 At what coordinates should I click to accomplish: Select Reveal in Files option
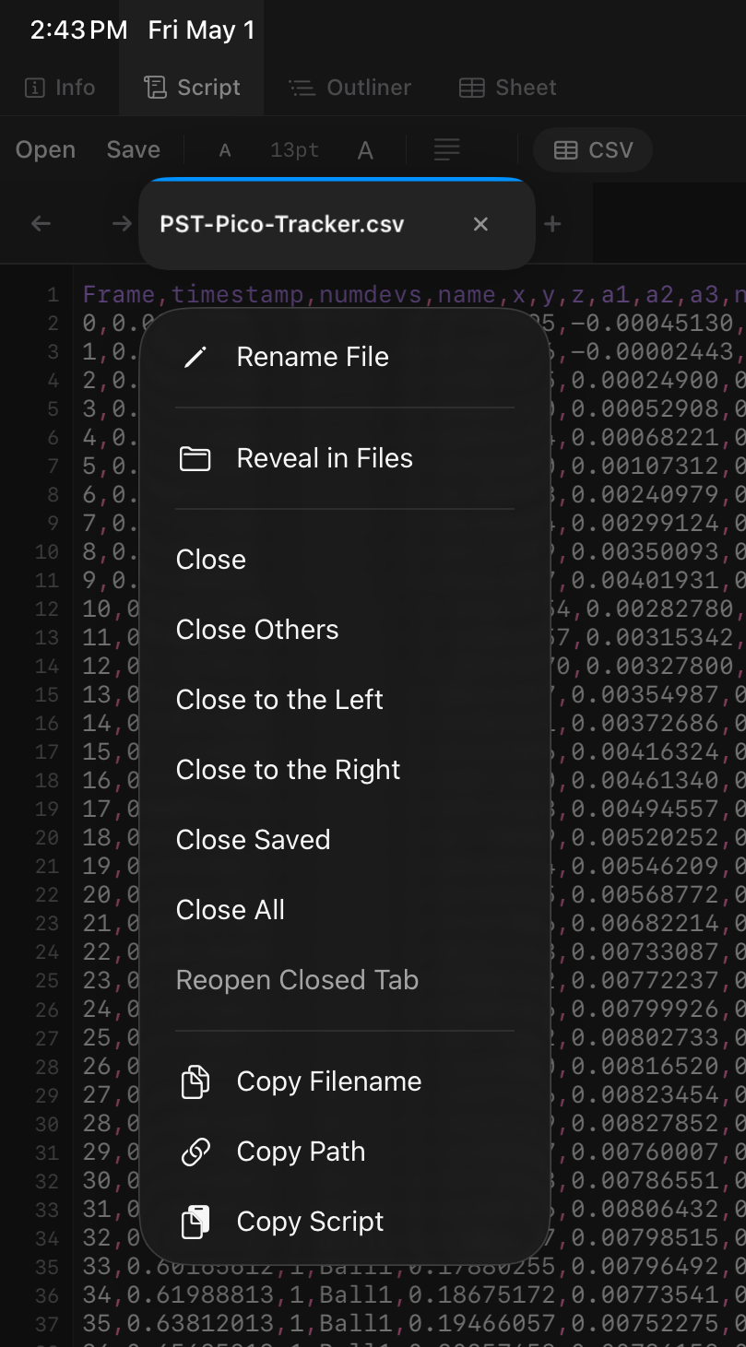[x=345, y=458]
